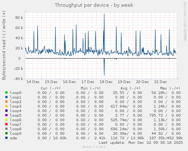The height and width of the screenshot is (151, 188).
Task: Click the 'loop3' legend label
Action: click(16, 106)
